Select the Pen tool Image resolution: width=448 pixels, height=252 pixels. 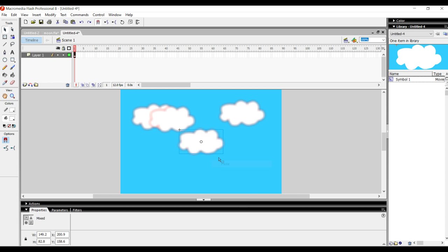pos(5,52)
